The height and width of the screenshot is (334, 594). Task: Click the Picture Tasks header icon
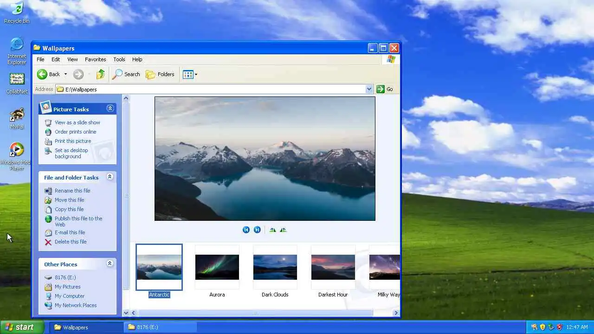pos(45,108)
